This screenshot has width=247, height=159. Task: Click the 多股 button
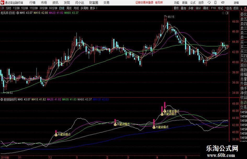[x=191, y=8]
